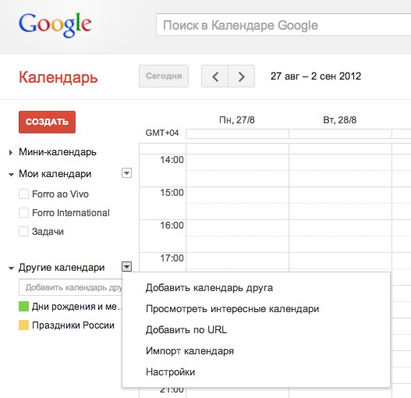411x398 pixels.
Task: Choose Импорт календаря menu item
Action: coord(256,350)
